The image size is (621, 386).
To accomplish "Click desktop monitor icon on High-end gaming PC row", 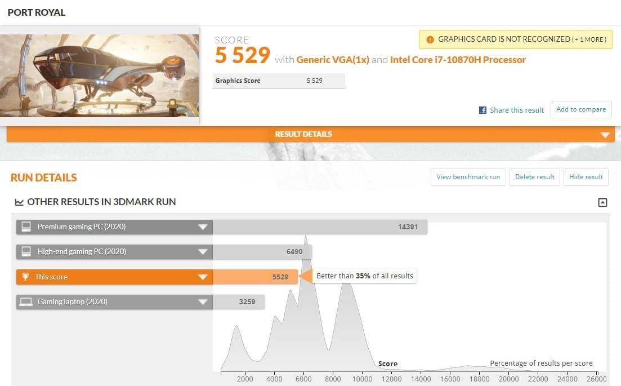I will pyautogui.click(x=26, y=252).
